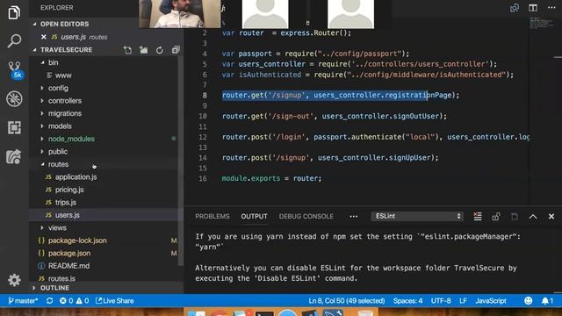Open notifications bell in status bar
562x316 pixels.
click(x=547, y=300)
